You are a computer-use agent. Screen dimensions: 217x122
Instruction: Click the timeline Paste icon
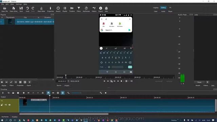pos(18,93)
